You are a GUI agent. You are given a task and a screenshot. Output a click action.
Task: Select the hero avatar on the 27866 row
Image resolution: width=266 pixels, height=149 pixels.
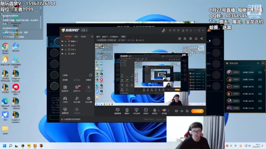pos(229,108)
